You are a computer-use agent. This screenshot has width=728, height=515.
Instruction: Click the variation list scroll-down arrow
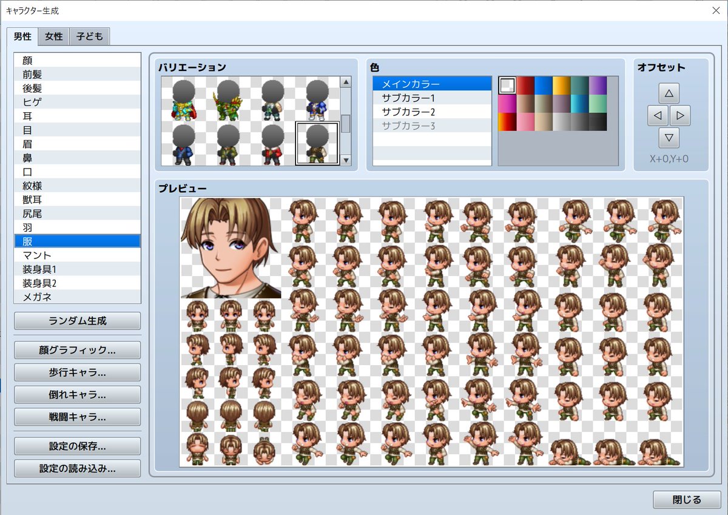[x=346, y=161]
